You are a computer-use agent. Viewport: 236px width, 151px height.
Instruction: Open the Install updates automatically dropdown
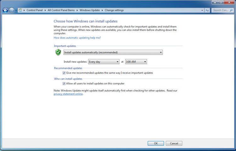tap(113, 52)
